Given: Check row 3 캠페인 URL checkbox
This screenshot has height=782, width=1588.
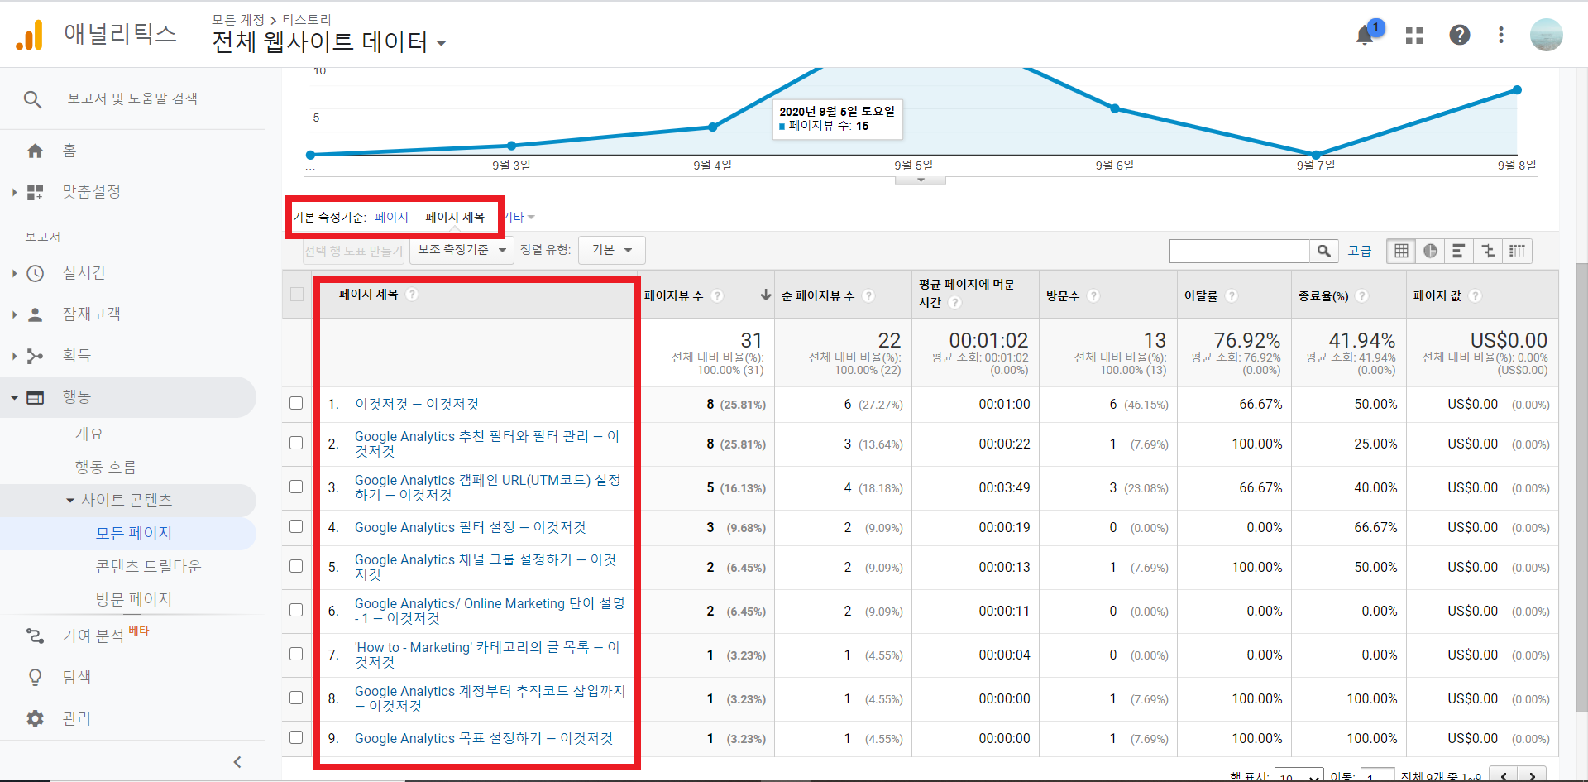Looking at the screenshot, I should coord(296,487).
